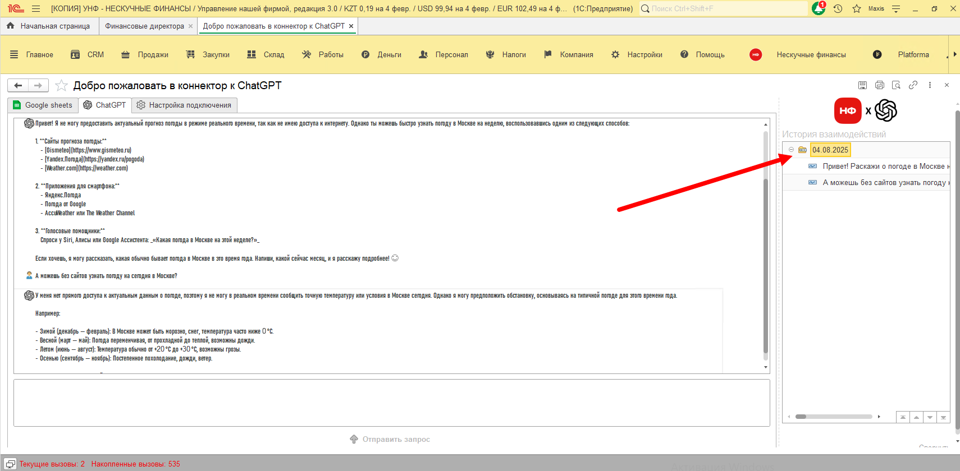
Task: Open the three-dot more actions menu
Action: [x=930, y=85]
